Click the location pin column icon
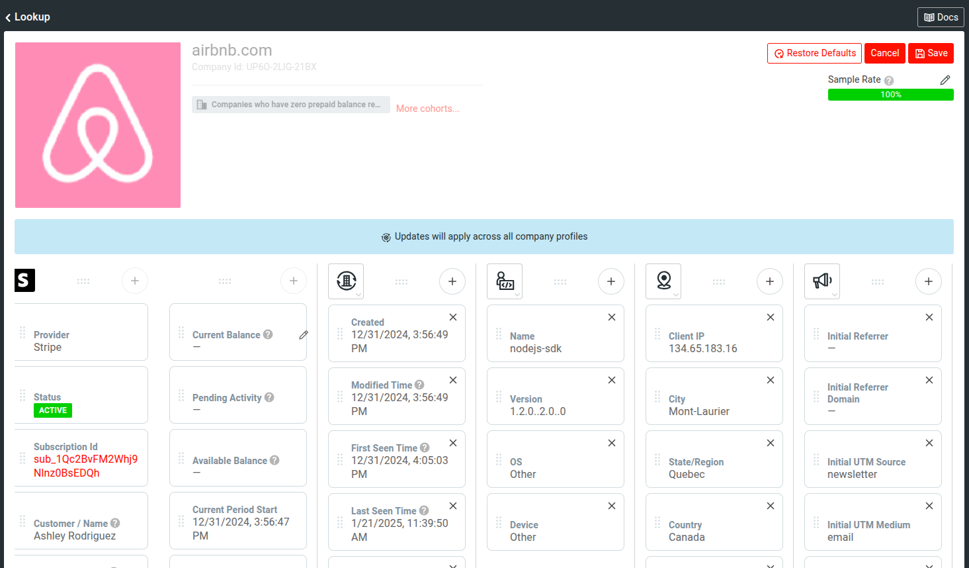969x568 pixels. click(663, 281)
